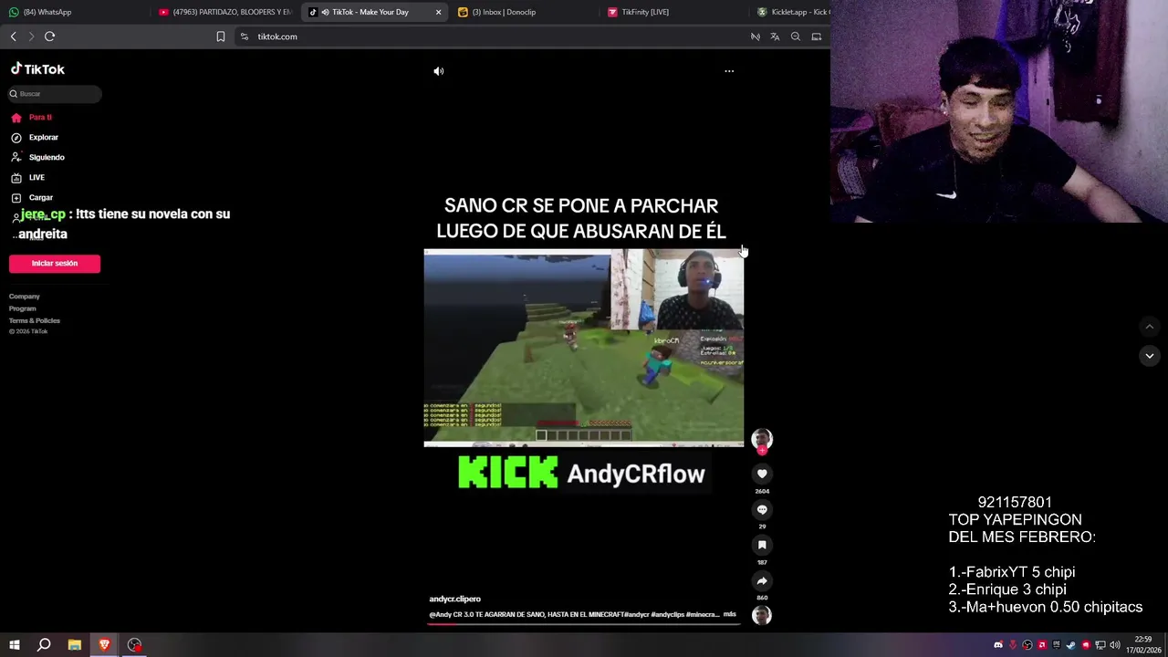
Task: Open the video more options menu
Action: pos(729,71)
